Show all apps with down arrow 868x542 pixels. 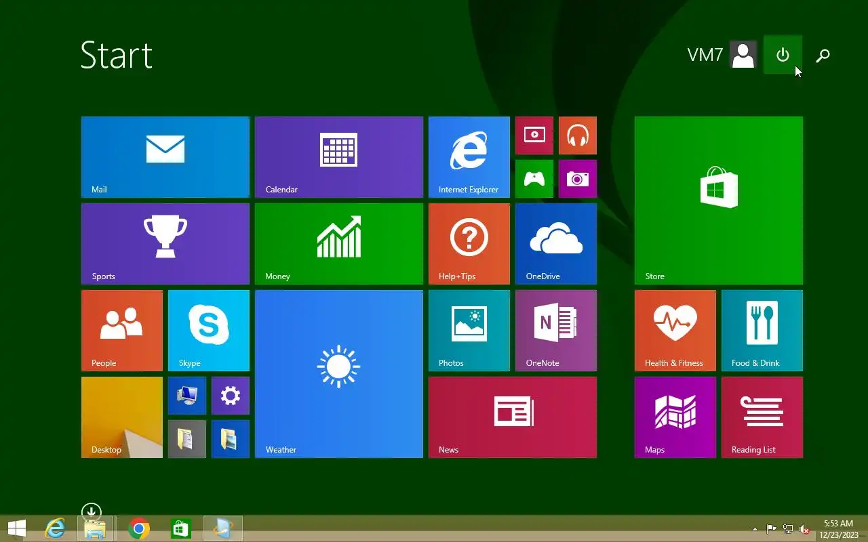click(x=91, y=512)
